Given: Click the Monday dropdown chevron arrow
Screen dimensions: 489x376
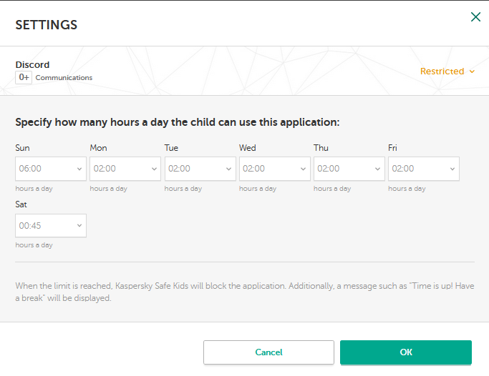Looking at the screenshot, I should click(154, 169).
